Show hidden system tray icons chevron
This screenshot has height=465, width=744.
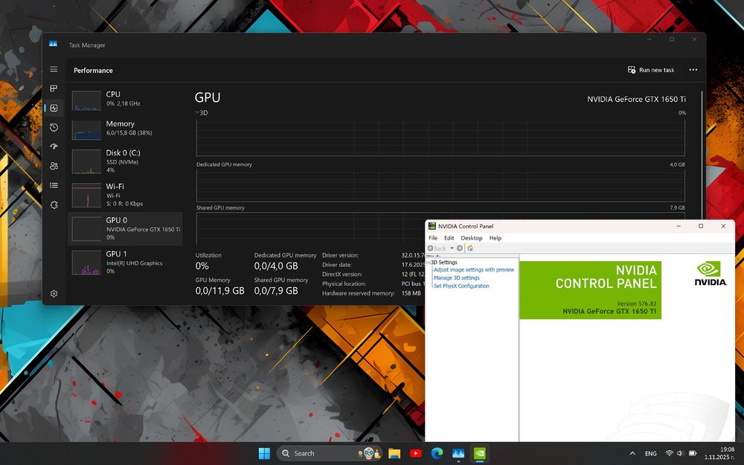point(632,454)
